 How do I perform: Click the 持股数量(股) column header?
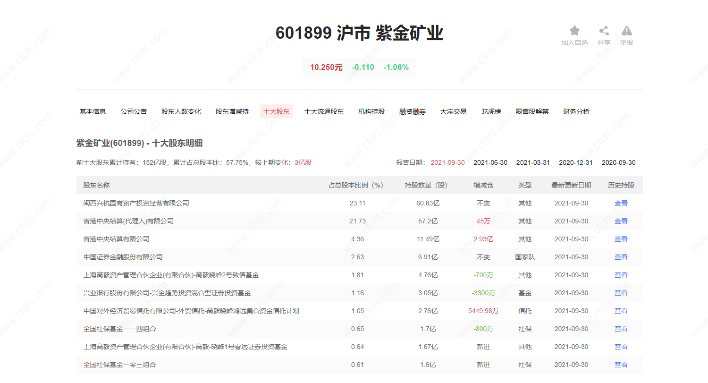click(x=428, y=185)
